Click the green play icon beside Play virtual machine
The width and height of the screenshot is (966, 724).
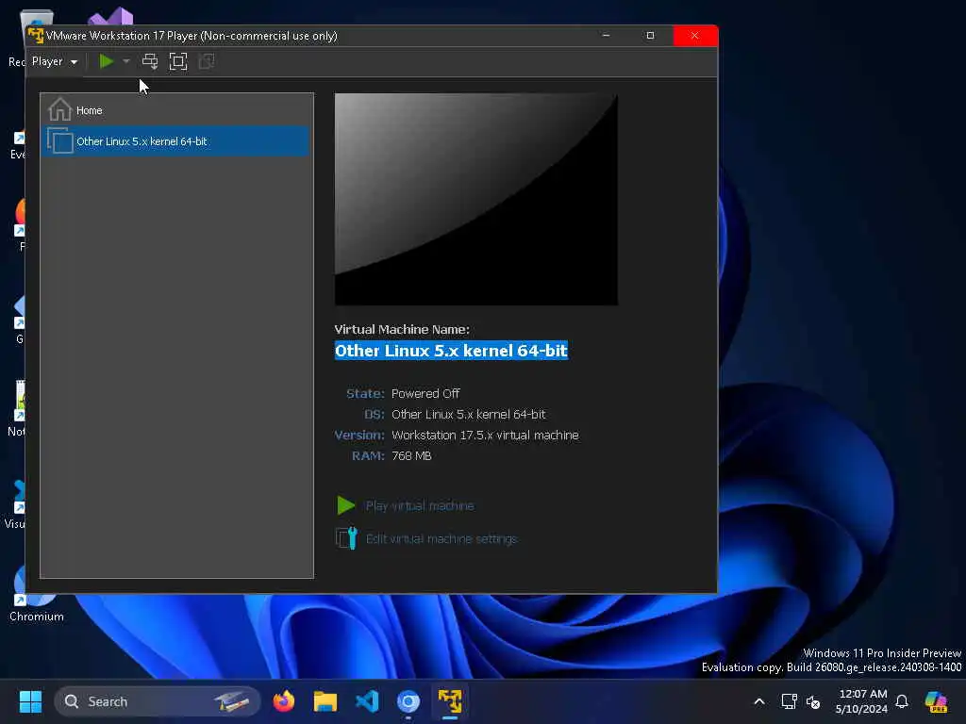pyautogui.click(x=345, y=505)
